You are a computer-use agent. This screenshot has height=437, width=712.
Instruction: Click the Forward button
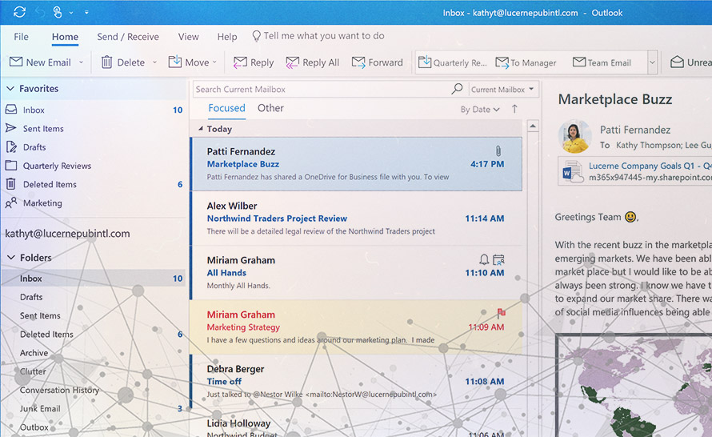(378, 62)
